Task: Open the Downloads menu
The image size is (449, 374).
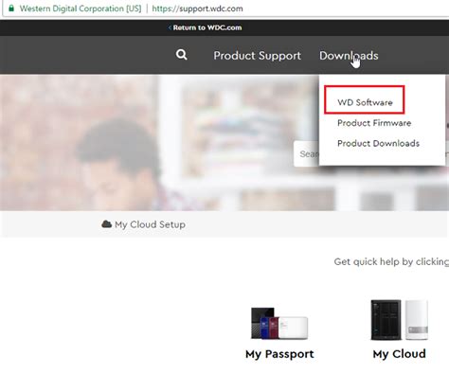Action: point(349,56)
